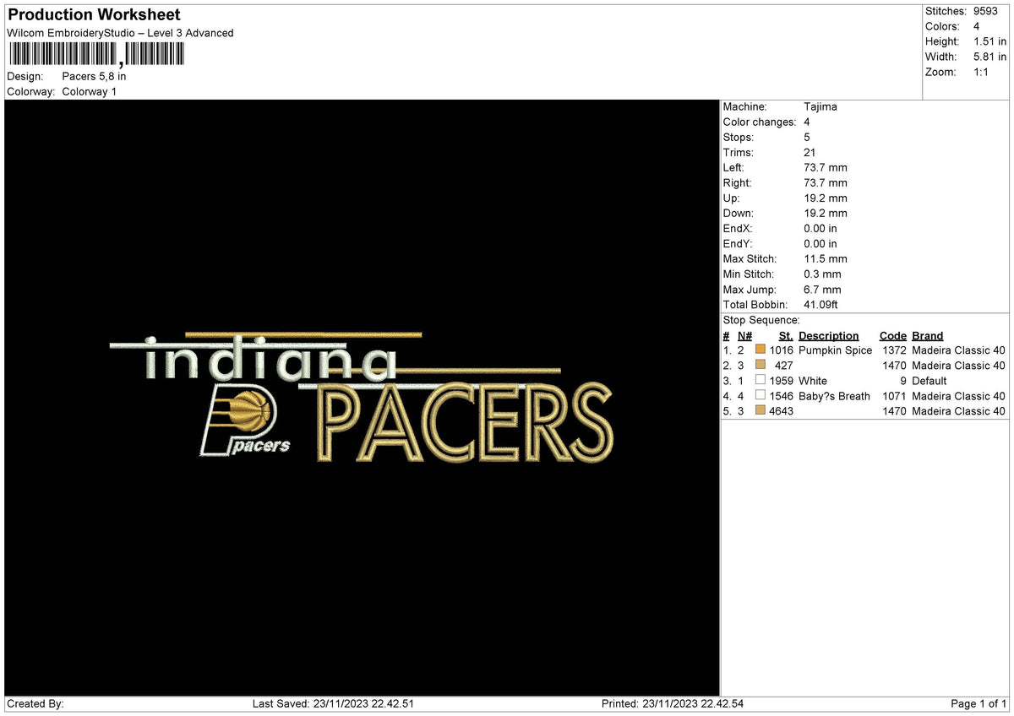Click the 'Printed: 23/11/2023 22.42.54' footer text

coord(673,703)
